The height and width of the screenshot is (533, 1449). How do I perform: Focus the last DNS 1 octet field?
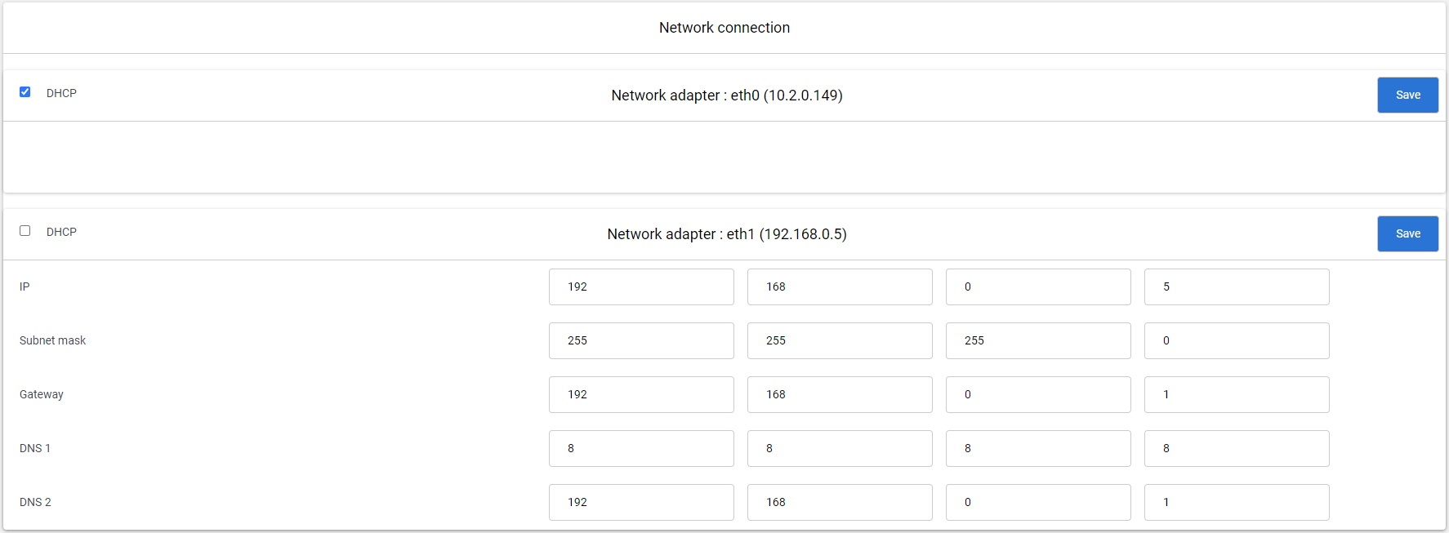[x=1237, y=448]
